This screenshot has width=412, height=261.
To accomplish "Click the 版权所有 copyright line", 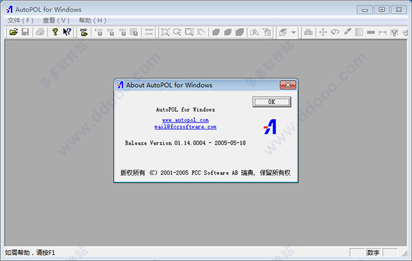I will pos(205,173).
